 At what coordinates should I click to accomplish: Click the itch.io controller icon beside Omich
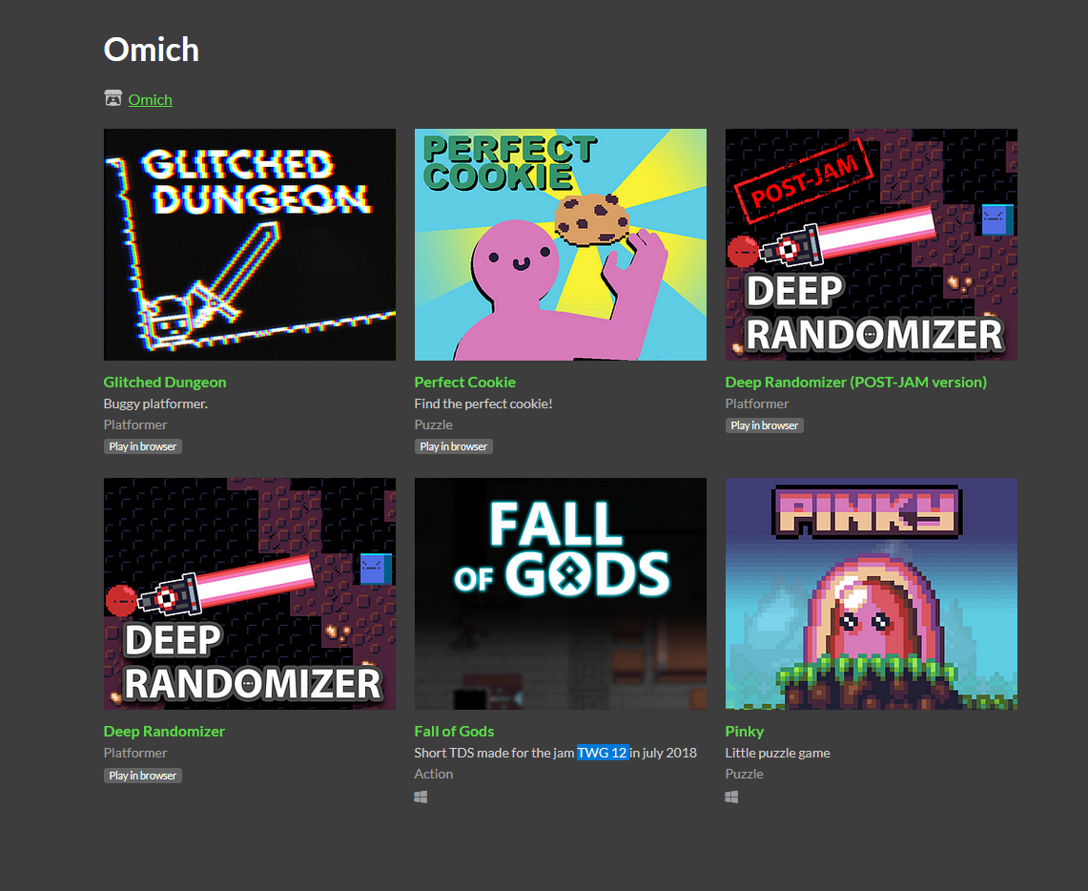click(113, 98)
